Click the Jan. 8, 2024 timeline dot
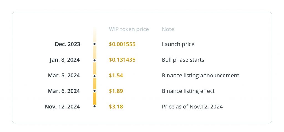Viewport: 284px width, 132px height. click(x=95, y=61)
